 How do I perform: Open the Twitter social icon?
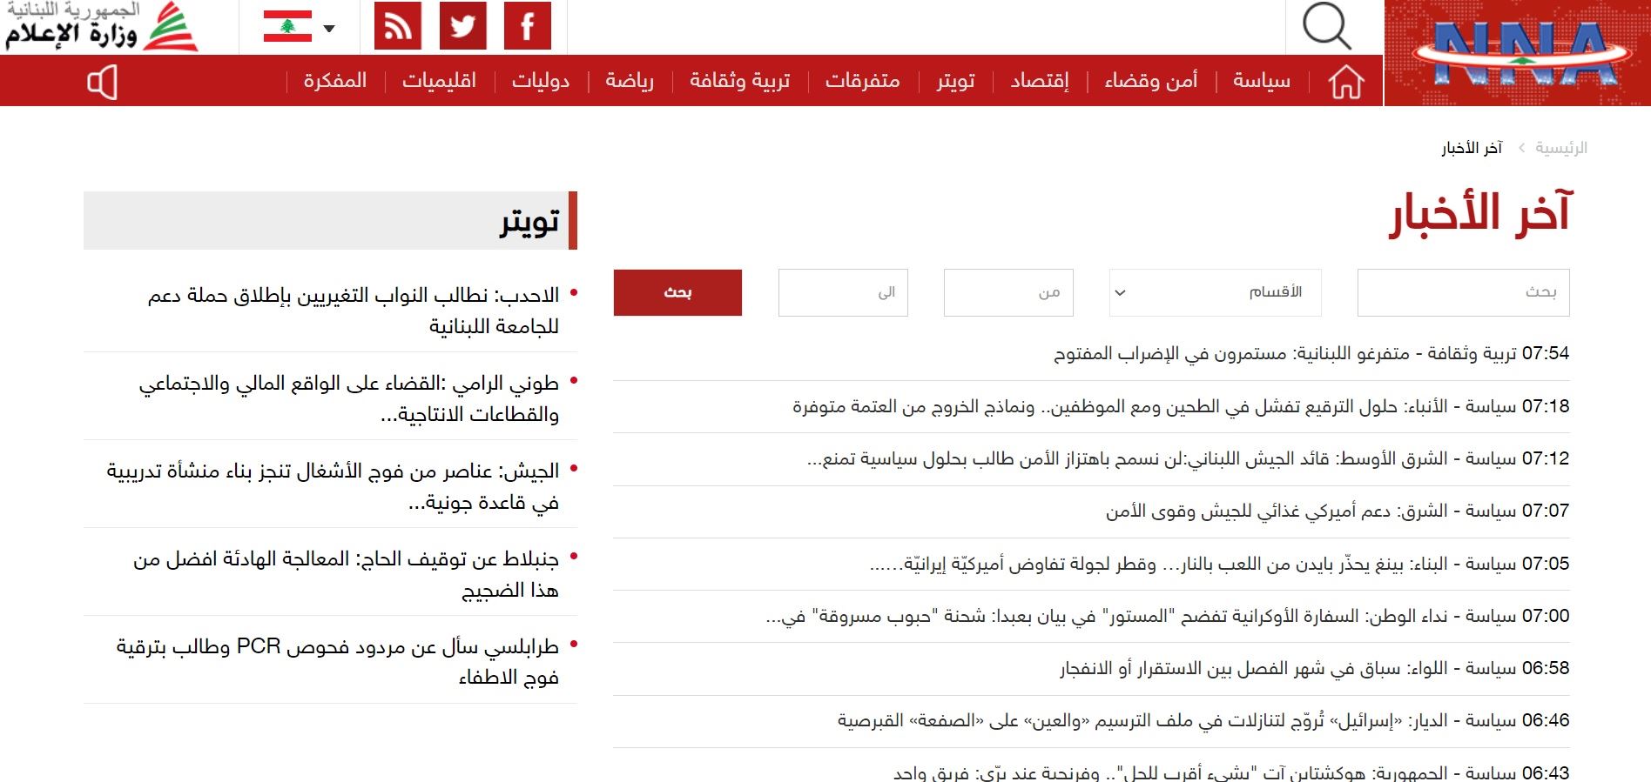point(462,26)
